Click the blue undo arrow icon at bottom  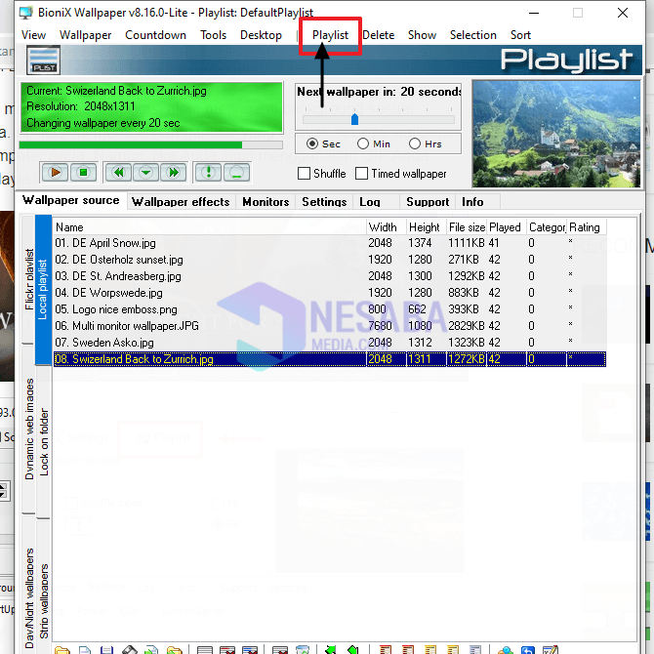(528, 650)
